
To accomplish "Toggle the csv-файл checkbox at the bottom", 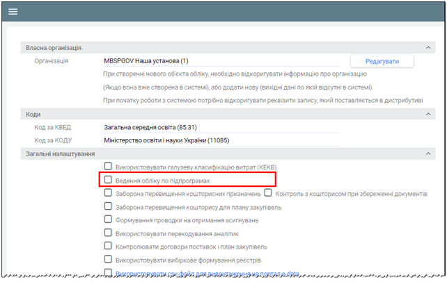I will 108,273.
